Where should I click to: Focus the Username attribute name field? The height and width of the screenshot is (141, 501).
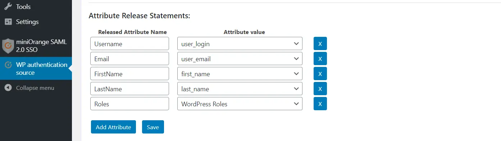[129, 44]
